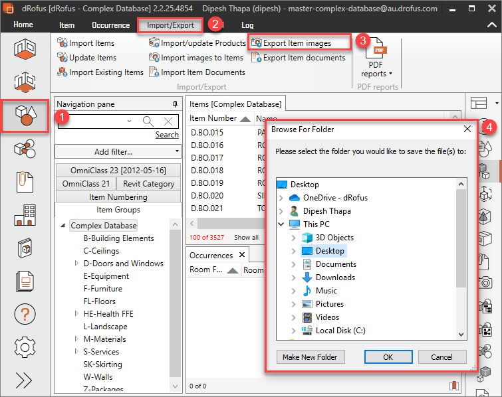
Task: Click Export Item documents
Action: (x=298, y=58)
